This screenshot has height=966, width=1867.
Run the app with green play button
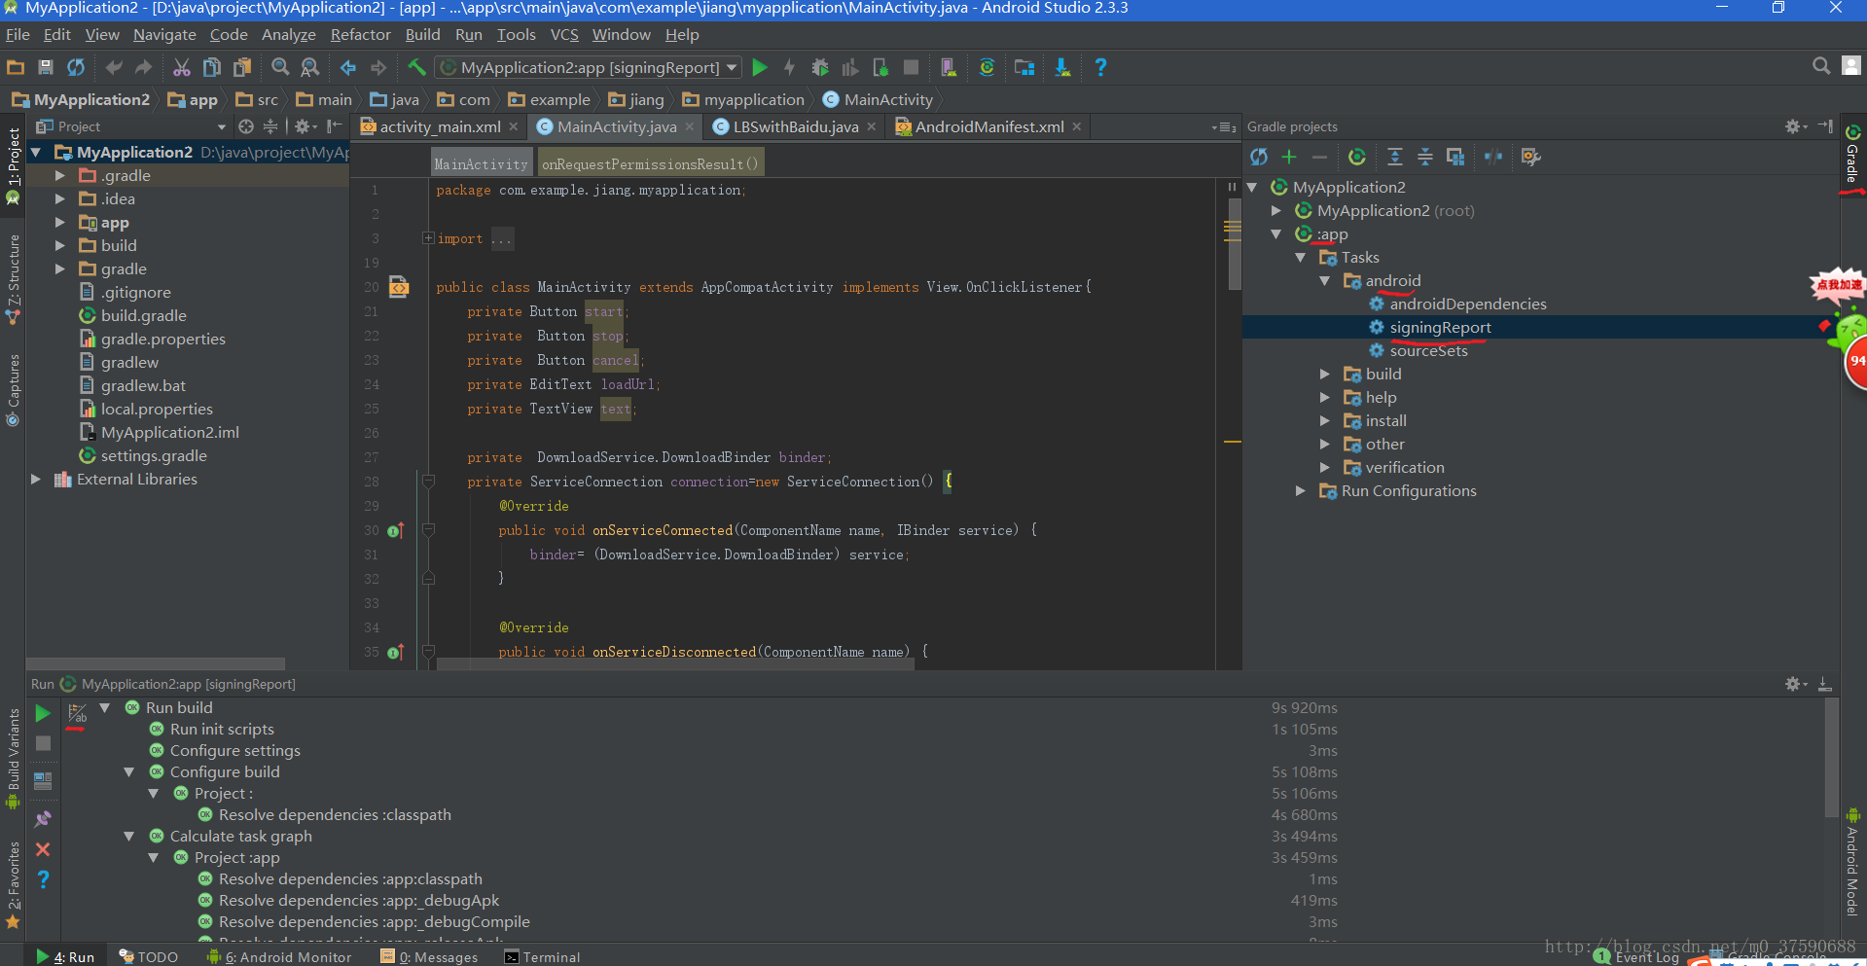coord(760,67)
